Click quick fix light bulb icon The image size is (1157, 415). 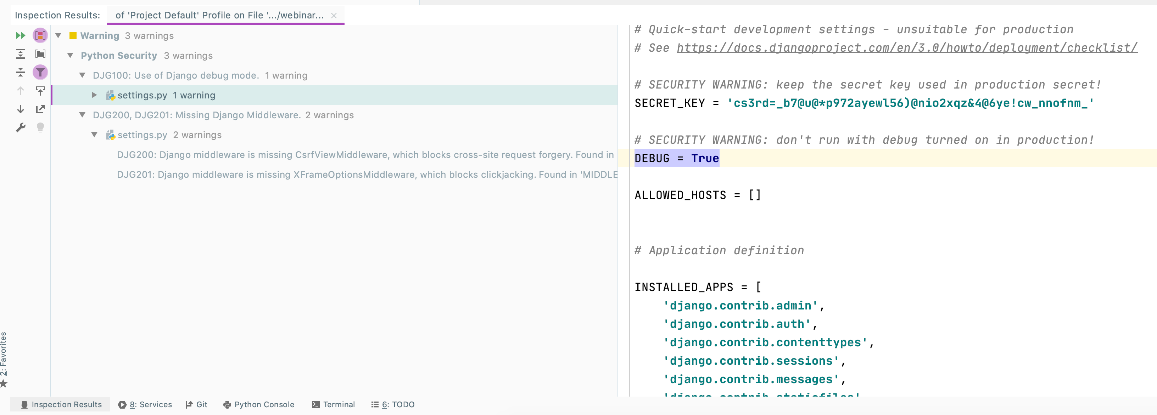40,128
